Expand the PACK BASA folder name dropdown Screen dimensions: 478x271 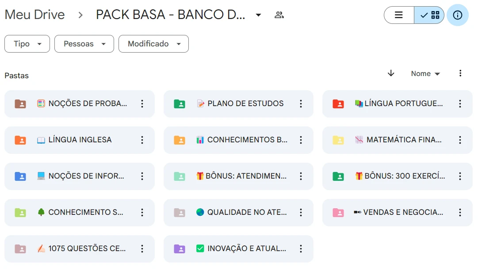[x=259, y=15]
